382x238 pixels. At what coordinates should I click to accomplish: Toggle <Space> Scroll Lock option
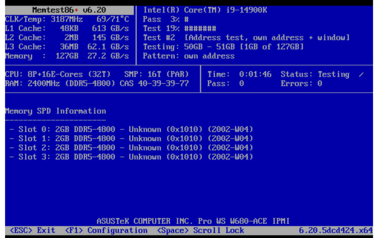pyautogui.click(x=200, y=230)
